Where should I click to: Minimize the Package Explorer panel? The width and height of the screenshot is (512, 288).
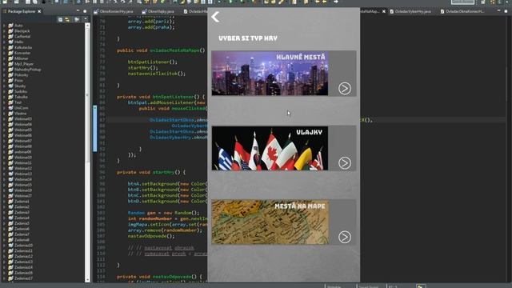[78, 10]
